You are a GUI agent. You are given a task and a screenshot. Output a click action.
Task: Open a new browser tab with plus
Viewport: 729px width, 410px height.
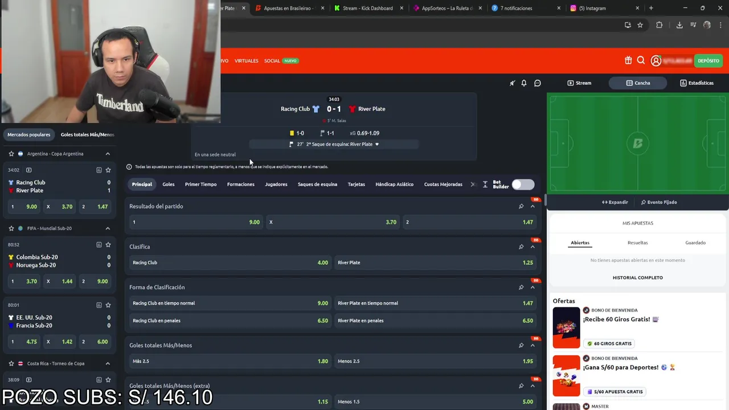pos(651,8)
